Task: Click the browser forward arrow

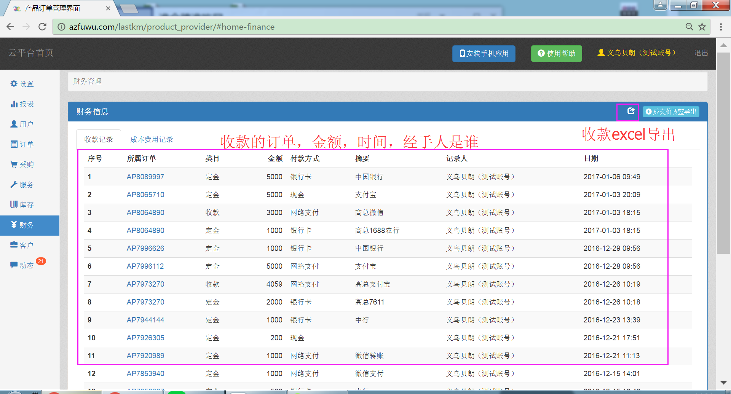Action: point(26,27)
